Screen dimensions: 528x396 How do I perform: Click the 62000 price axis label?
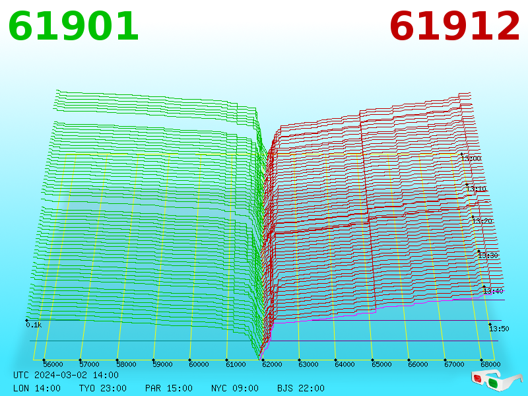point(272,364)
